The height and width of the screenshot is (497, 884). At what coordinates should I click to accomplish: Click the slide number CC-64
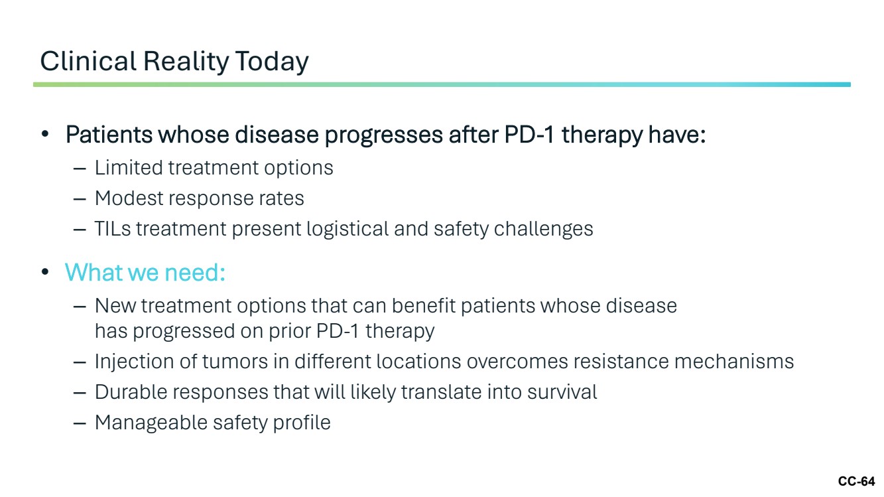tap(856, 481)
